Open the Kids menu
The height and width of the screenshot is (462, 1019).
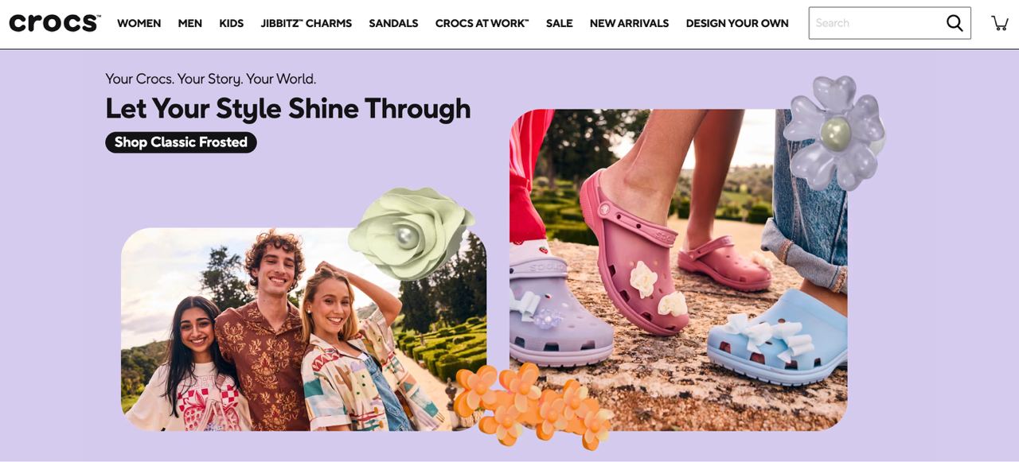coord(232,23)
